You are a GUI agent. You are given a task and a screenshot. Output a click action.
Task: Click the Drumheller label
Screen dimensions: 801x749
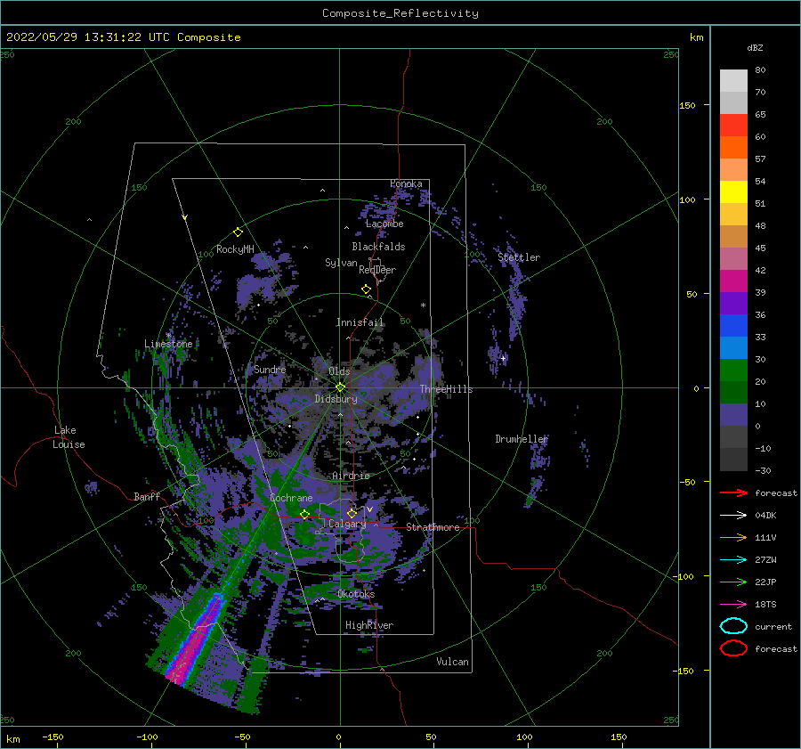point(522,439)
